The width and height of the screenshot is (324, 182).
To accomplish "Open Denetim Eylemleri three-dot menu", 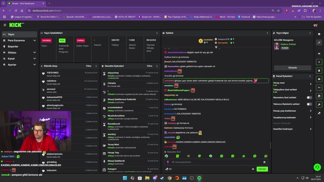I will coord(157,66).
